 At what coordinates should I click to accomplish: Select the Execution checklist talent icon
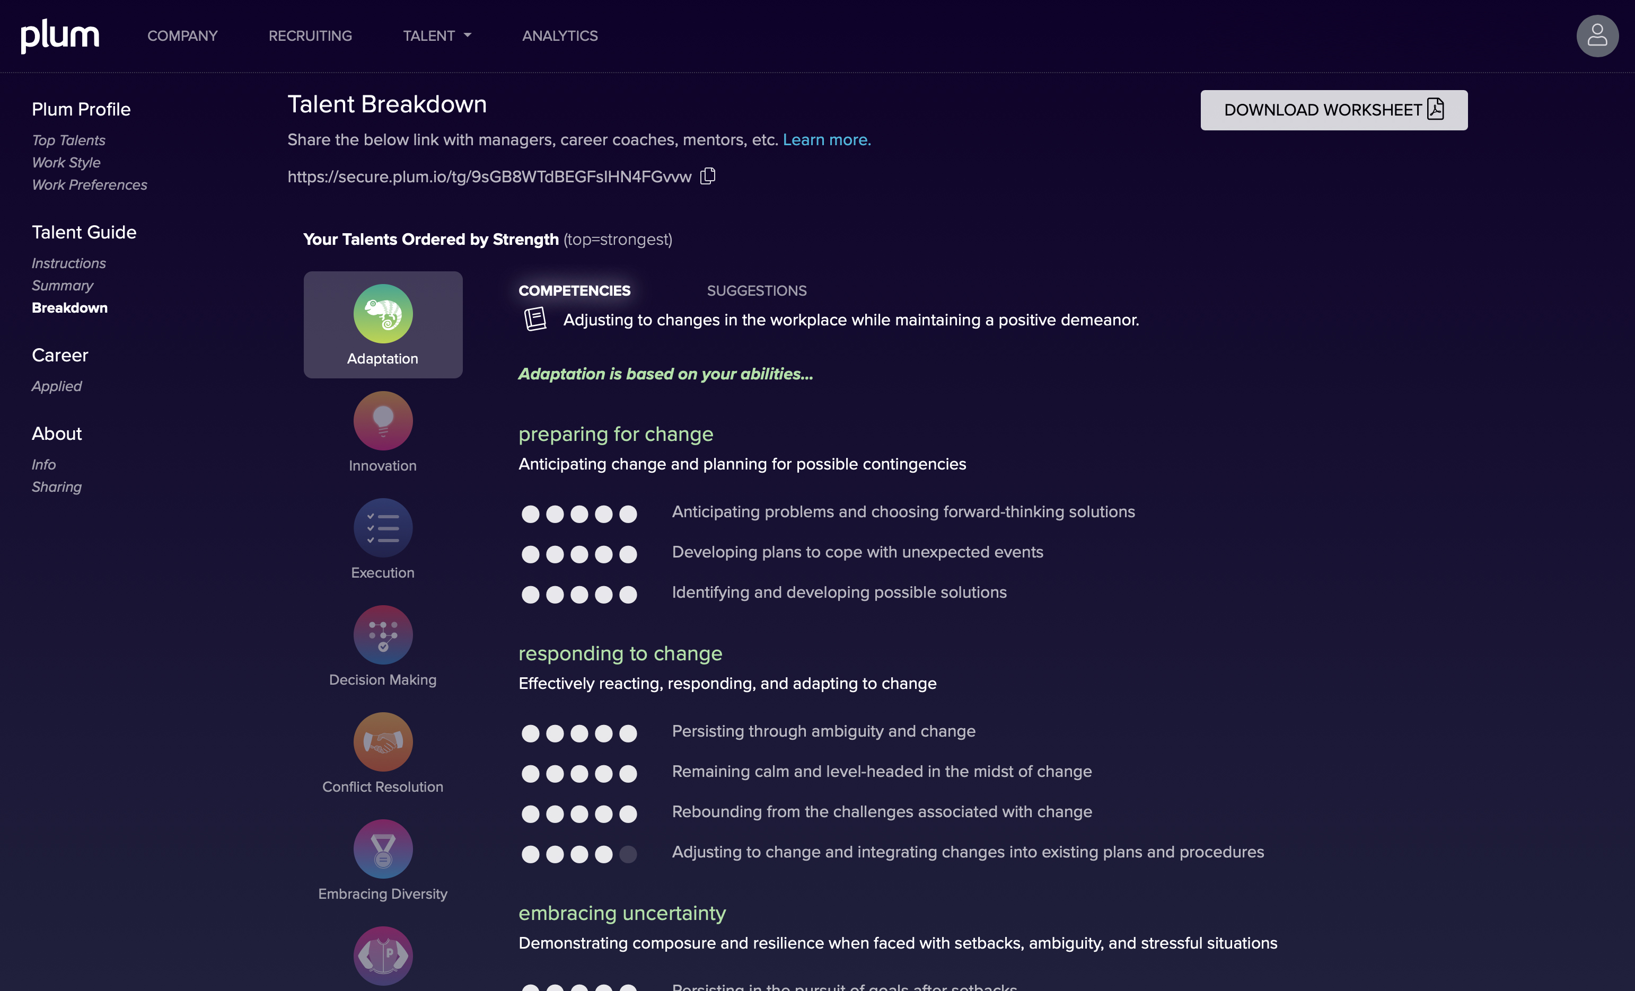click(383, 528)
